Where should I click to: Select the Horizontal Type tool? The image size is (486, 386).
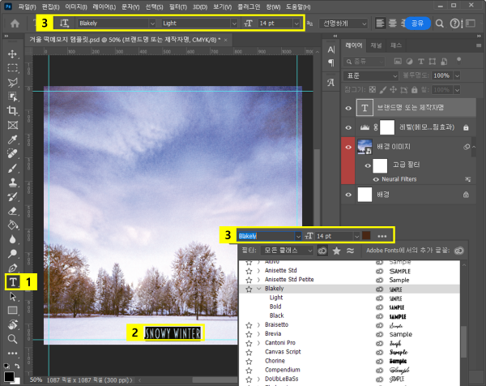pyautogui.click(x=13, y=282)
